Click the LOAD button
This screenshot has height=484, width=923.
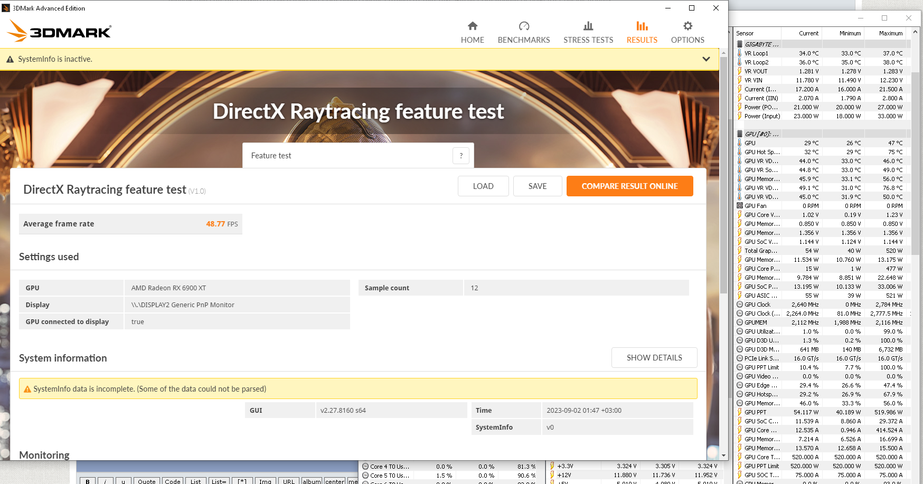tap(483, 186)
